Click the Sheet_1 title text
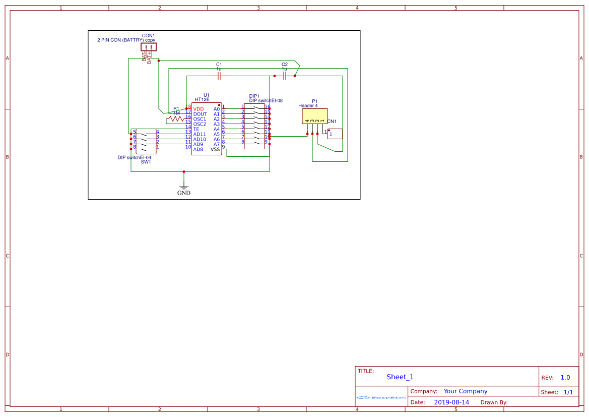This screenshot has height=417, width=589. 400,377
